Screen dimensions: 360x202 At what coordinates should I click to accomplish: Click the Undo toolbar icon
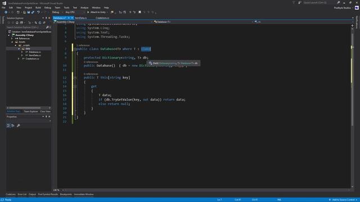[x=39, y=12]
